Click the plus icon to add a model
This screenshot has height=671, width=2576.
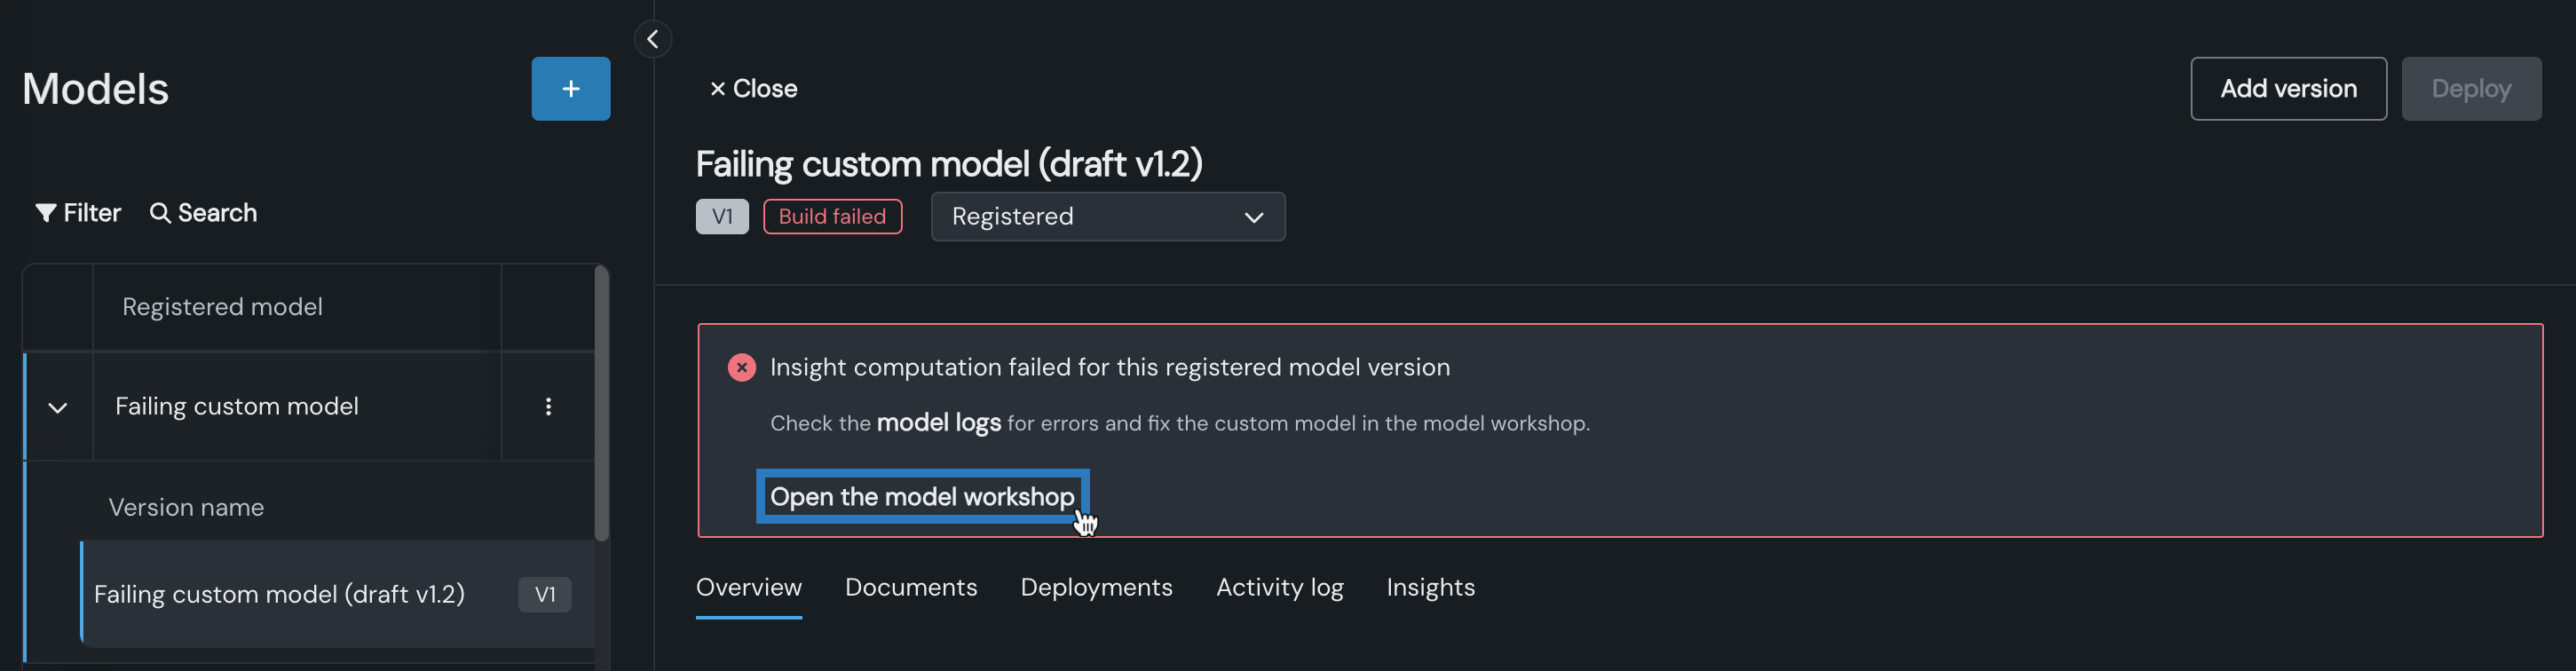570,89
